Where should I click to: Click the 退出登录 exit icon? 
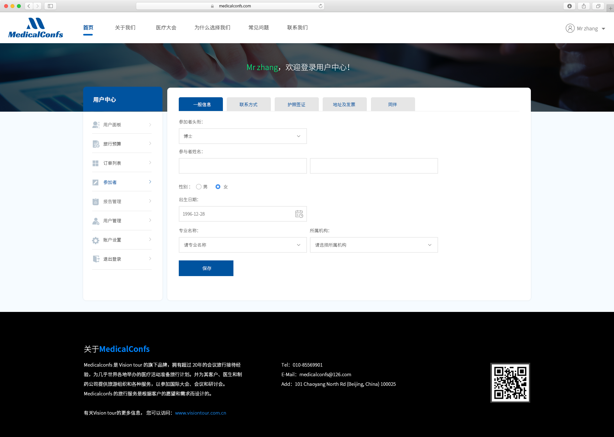point(96,259)
